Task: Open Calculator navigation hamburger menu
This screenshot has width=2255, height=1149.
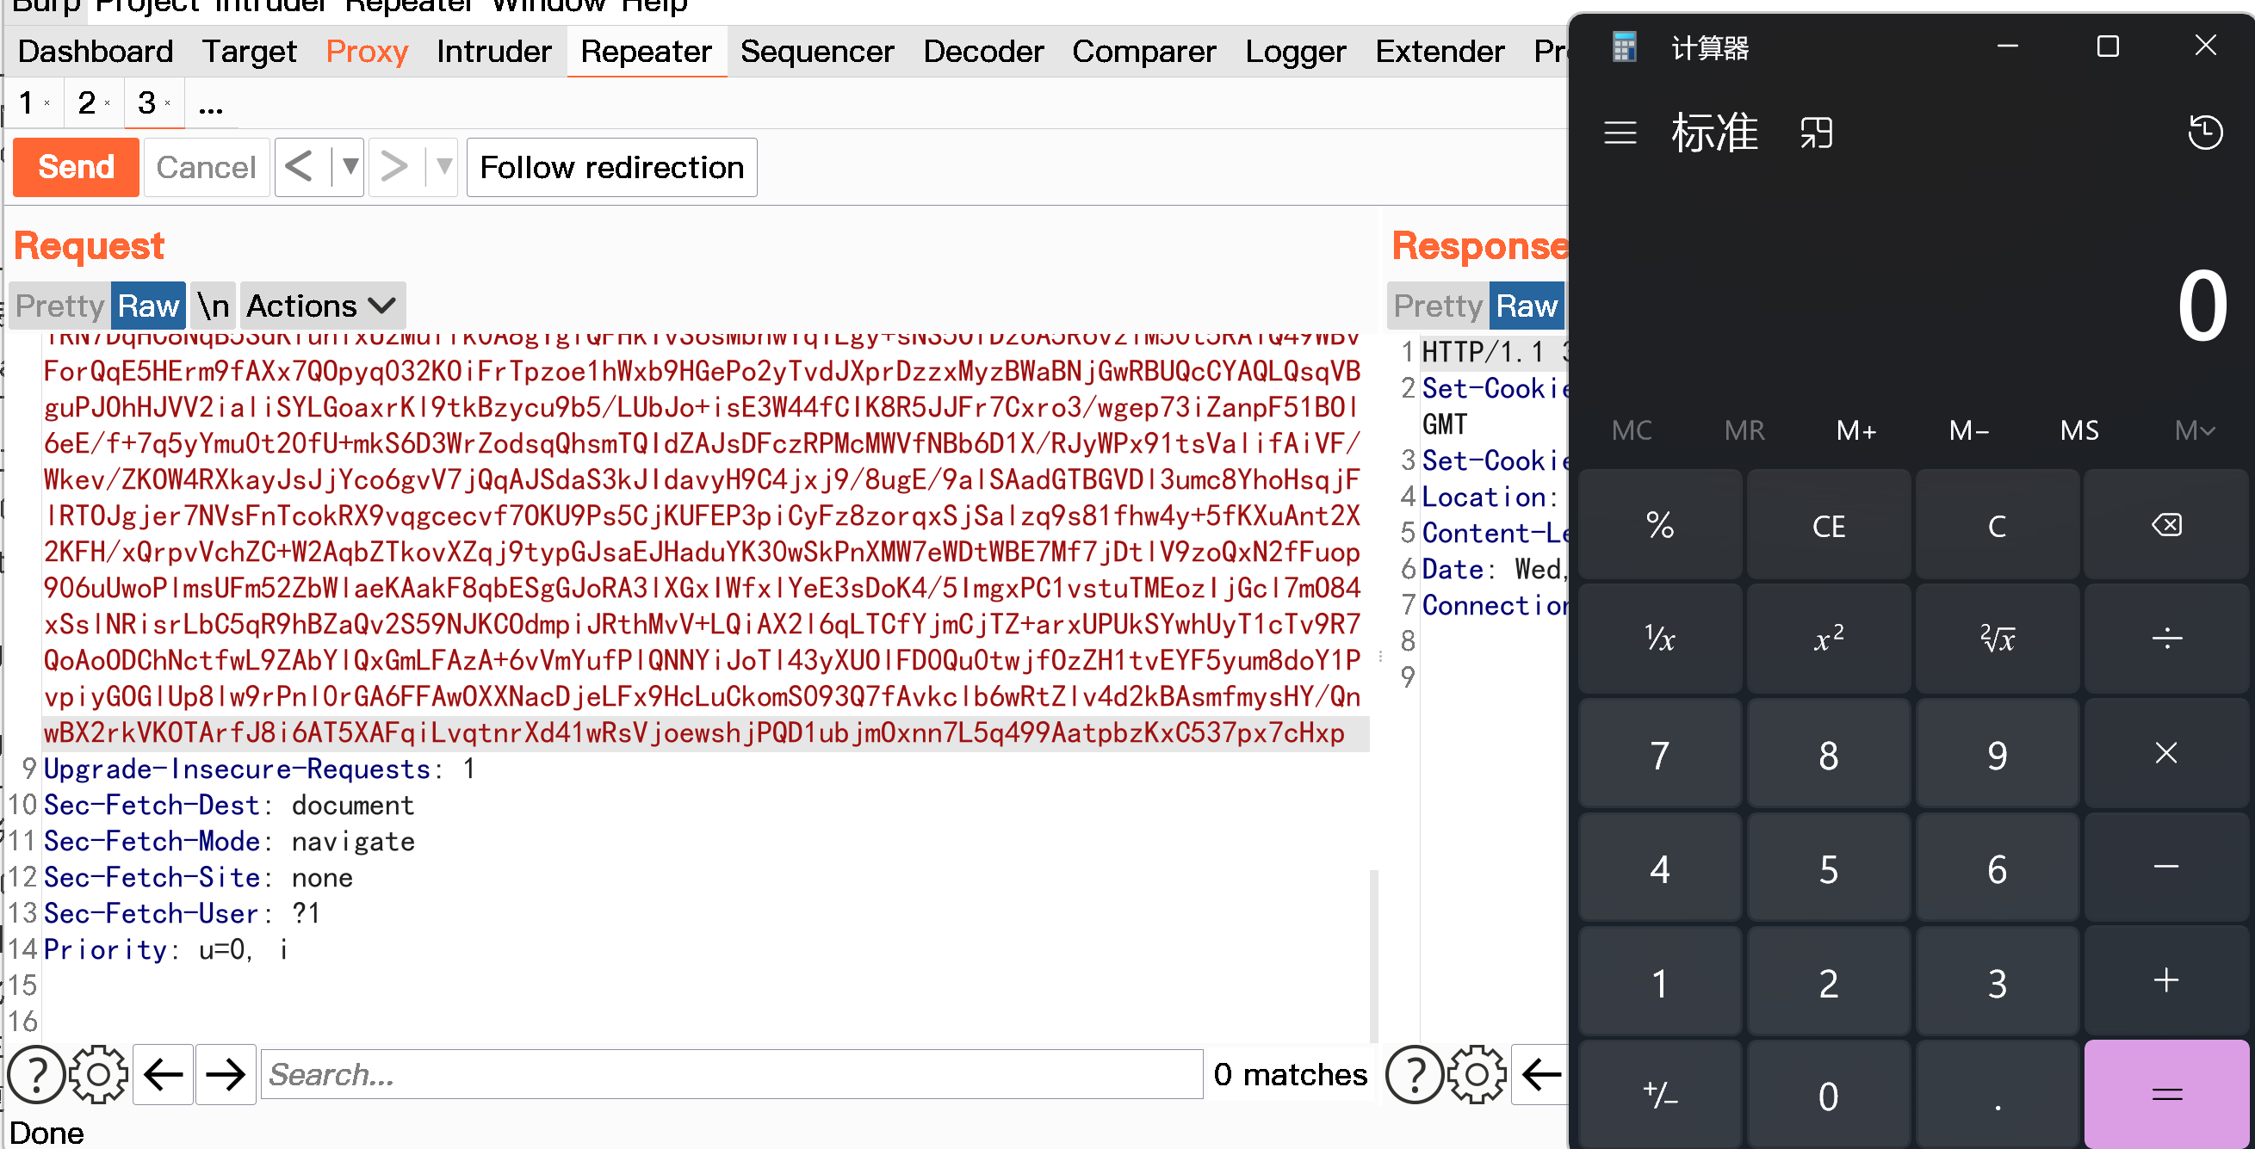Action: click(x=1620, y=133)
